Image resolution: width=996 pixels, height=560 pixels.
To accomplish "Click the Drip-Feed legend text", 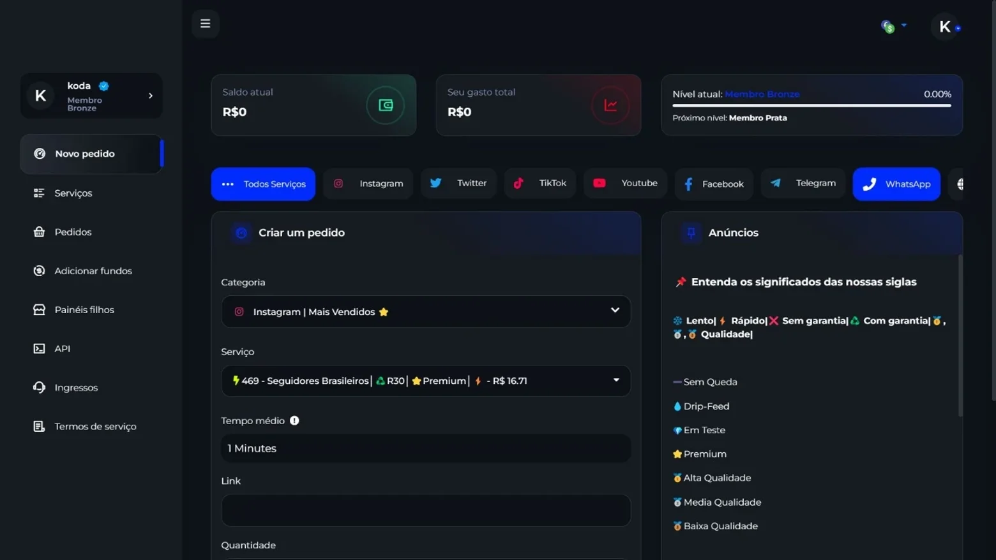I will [706, 406].
